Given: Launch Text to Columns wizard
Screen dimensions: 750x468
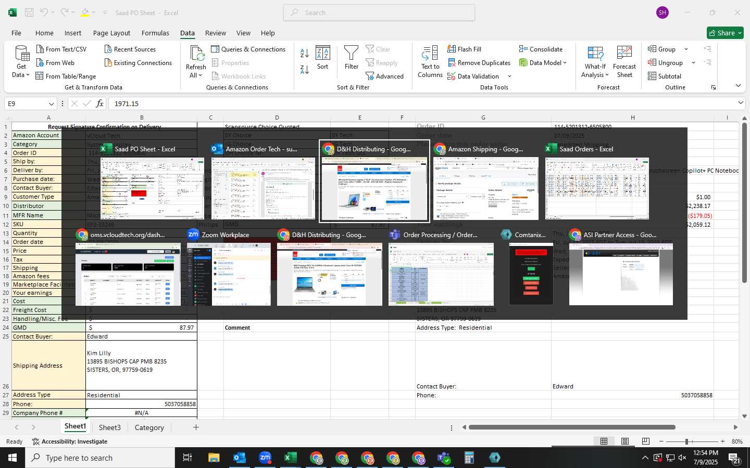Looking at the screenshot, I should 430,62.
